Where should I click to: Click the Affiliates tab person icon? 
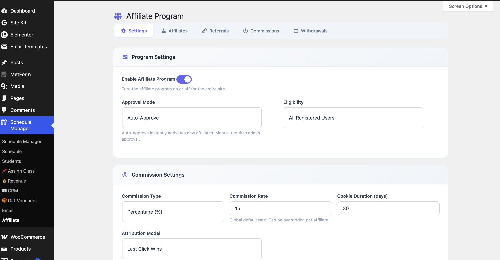[x=164, y=31]
